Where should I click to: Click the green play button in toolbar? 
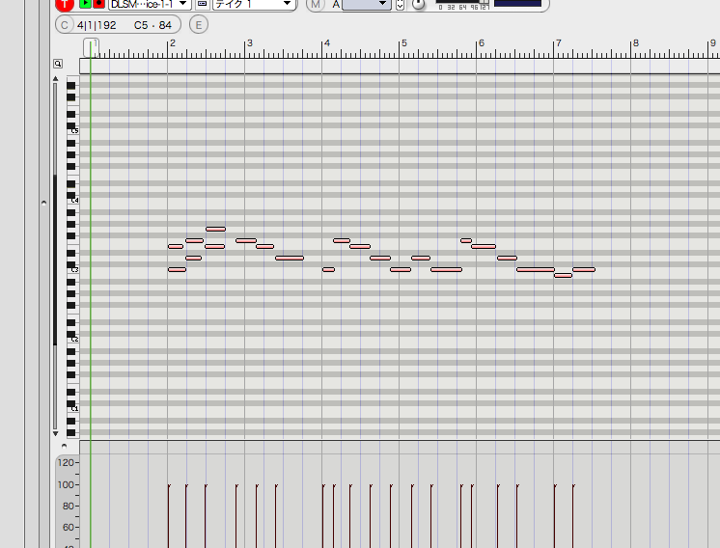pos(86,4)
